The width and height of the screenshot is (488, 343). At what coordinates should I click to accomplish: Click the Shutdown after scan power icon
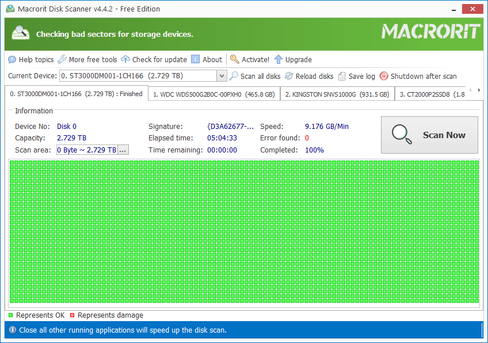coord(384,76)
